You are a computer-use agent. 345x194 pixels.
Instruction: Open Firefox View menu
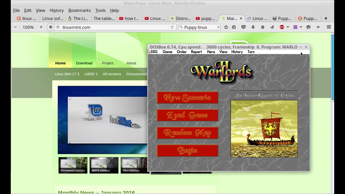coord(40,10)
